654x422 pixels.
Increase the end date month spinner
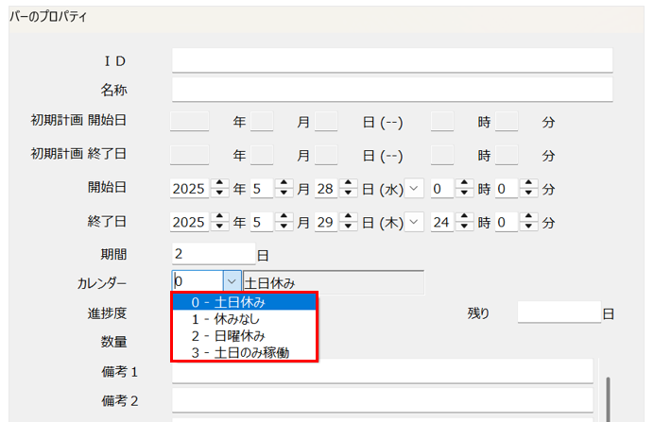[x=284, y=217]
